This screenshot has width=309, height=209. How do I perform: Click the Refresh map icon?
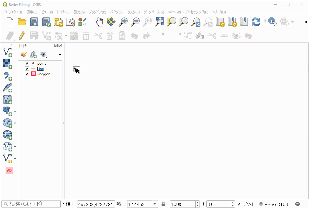256,22
